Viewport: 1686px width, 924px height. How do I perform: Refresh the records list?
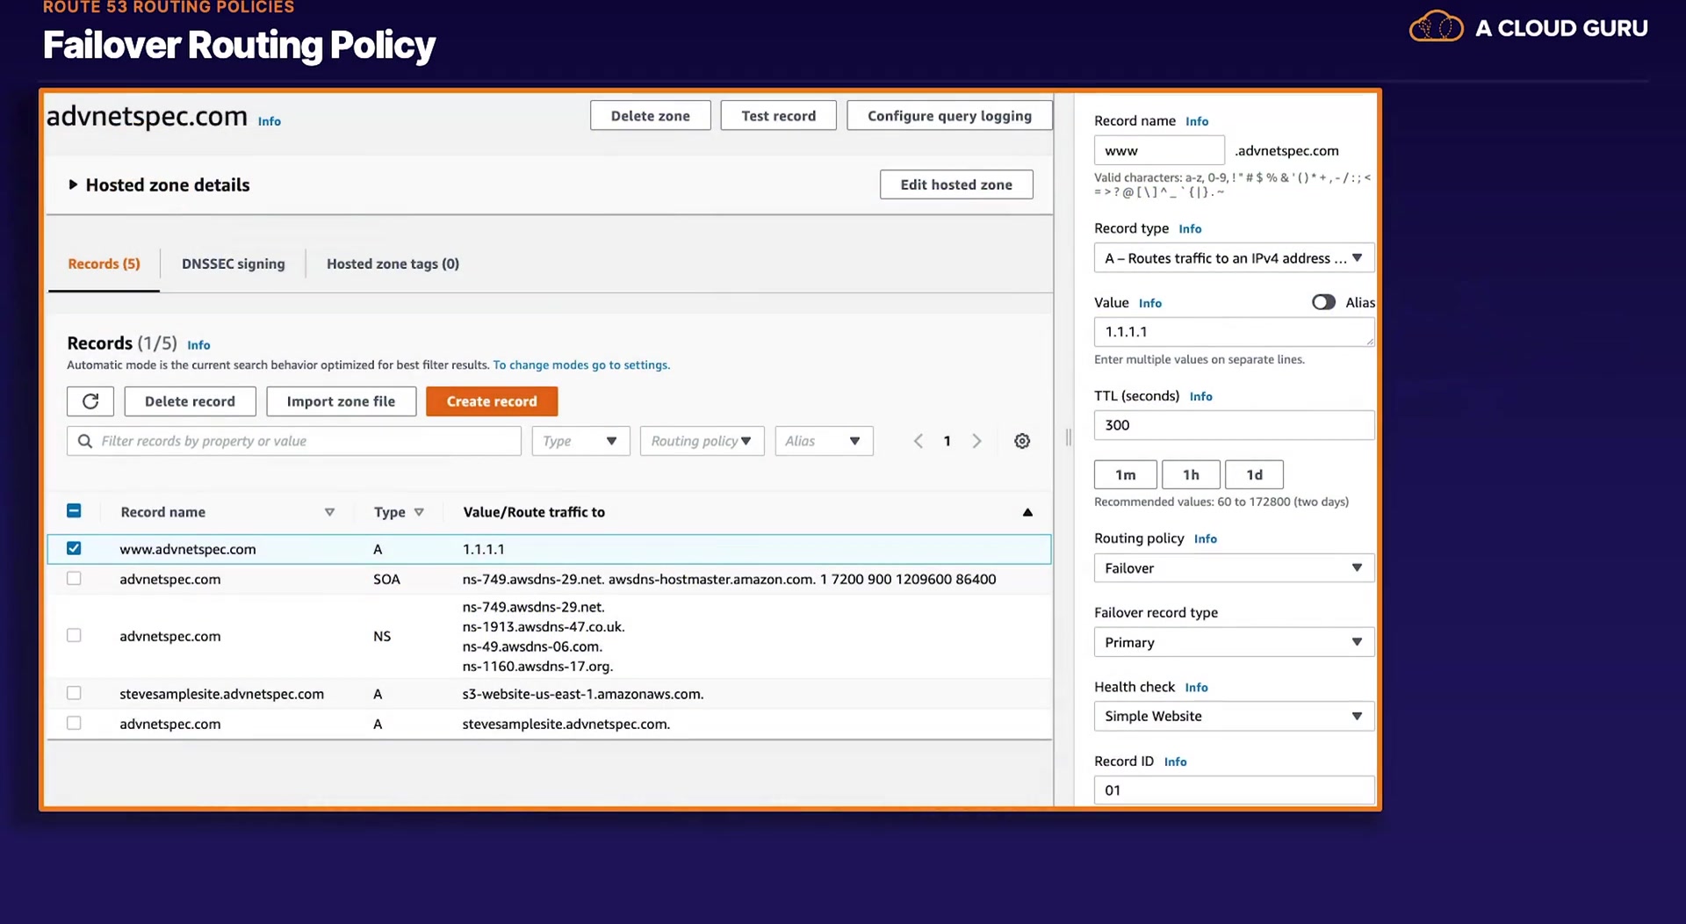point(90,401)
